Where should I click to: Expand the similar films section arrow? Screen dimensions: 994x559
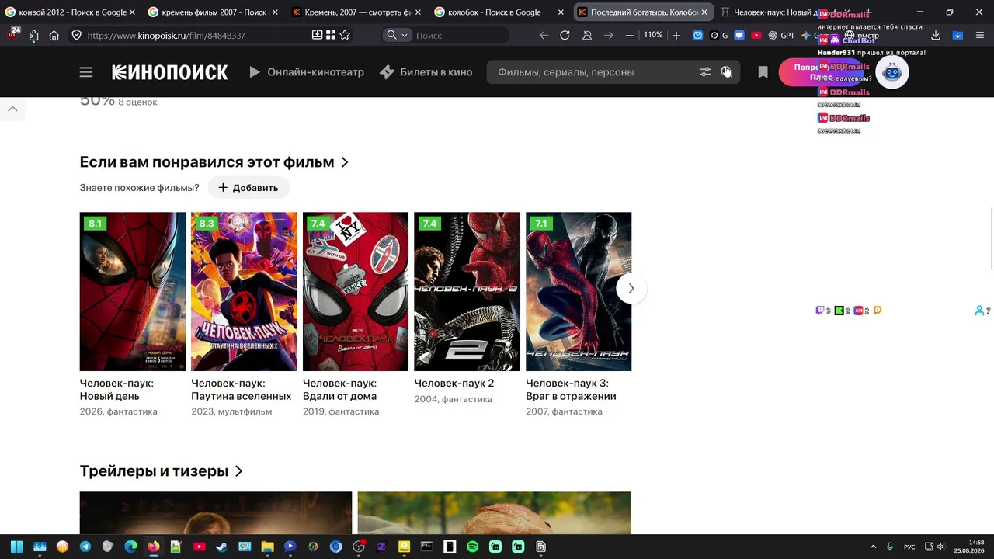(345, 162)
